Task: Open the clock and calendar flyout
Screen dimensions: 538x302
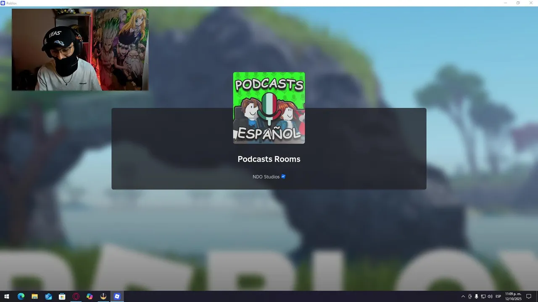Action: click(513, 297)
